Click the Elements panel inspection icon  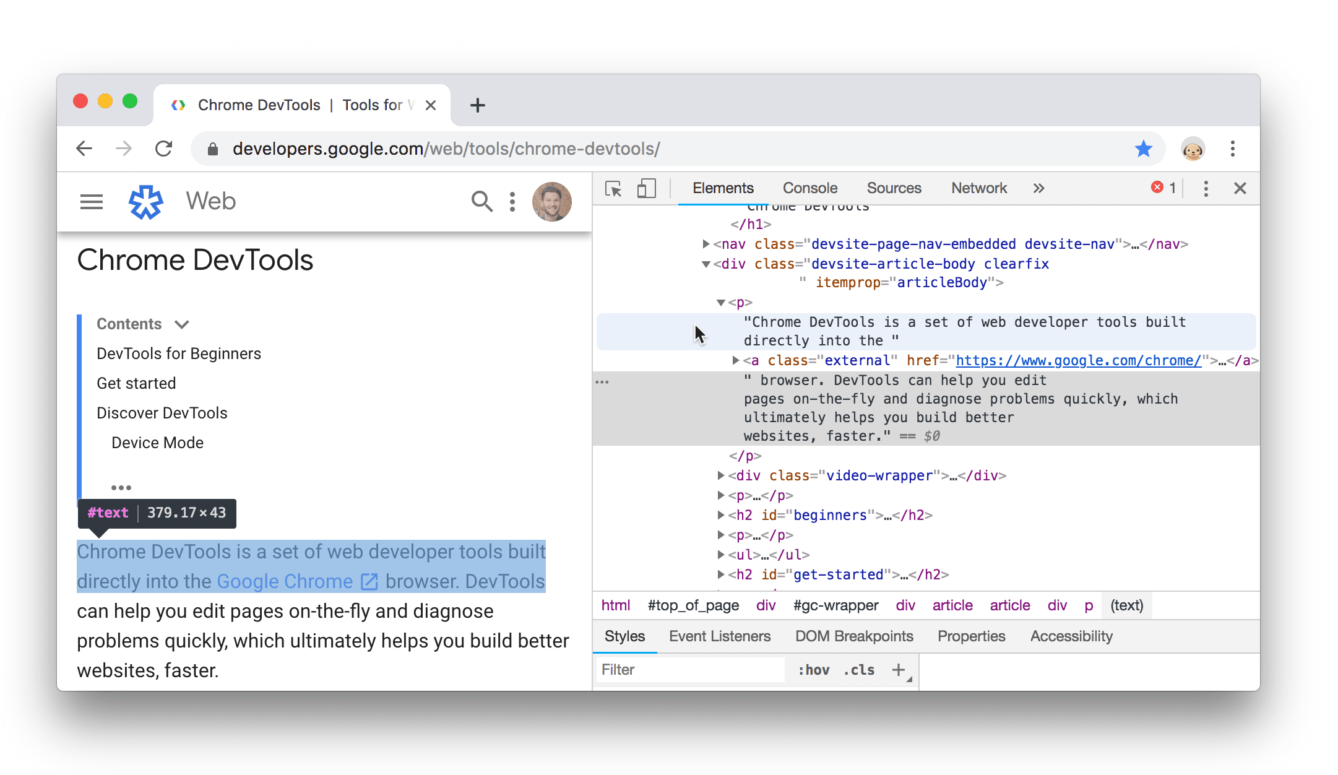tap(612, 189)
